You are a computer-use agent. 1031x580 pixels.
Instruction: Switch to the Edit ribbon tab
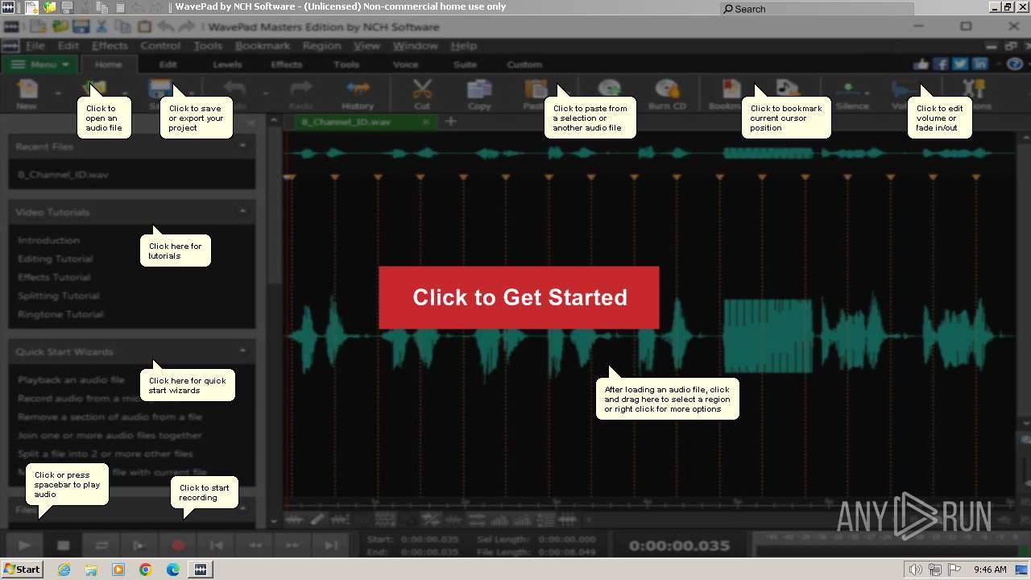tap(168, 64)
